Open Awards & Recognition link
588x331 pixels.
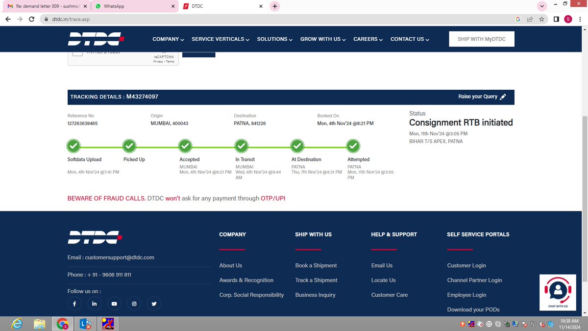(246, 280)
